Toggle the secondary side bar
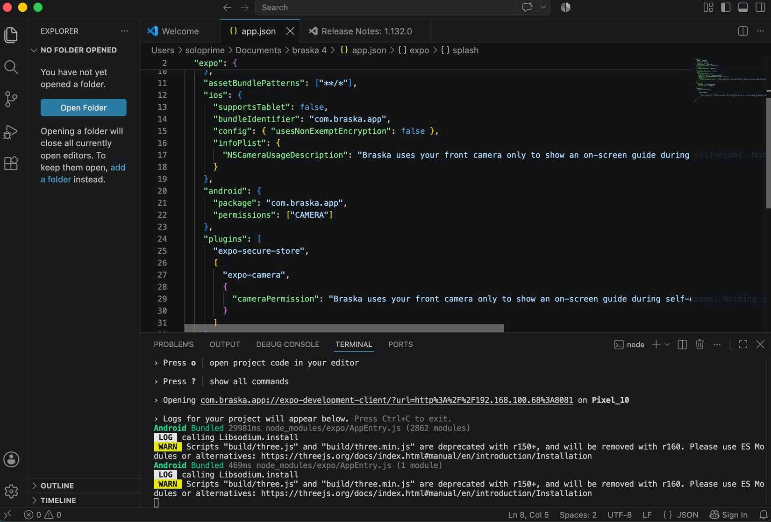771x522 pixels. click(760, 7)
